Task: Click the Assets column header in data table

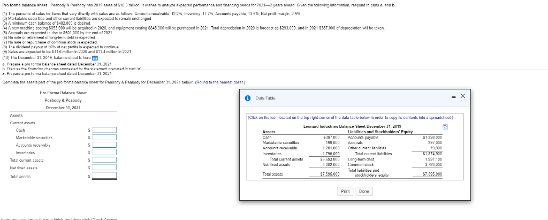Action: pos(269,132)
